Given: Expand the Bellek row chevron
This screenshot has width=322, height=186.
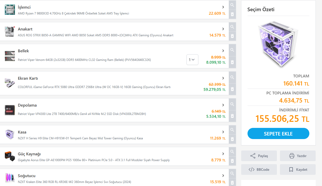Looking at the screenshot, I should (223, 51).
